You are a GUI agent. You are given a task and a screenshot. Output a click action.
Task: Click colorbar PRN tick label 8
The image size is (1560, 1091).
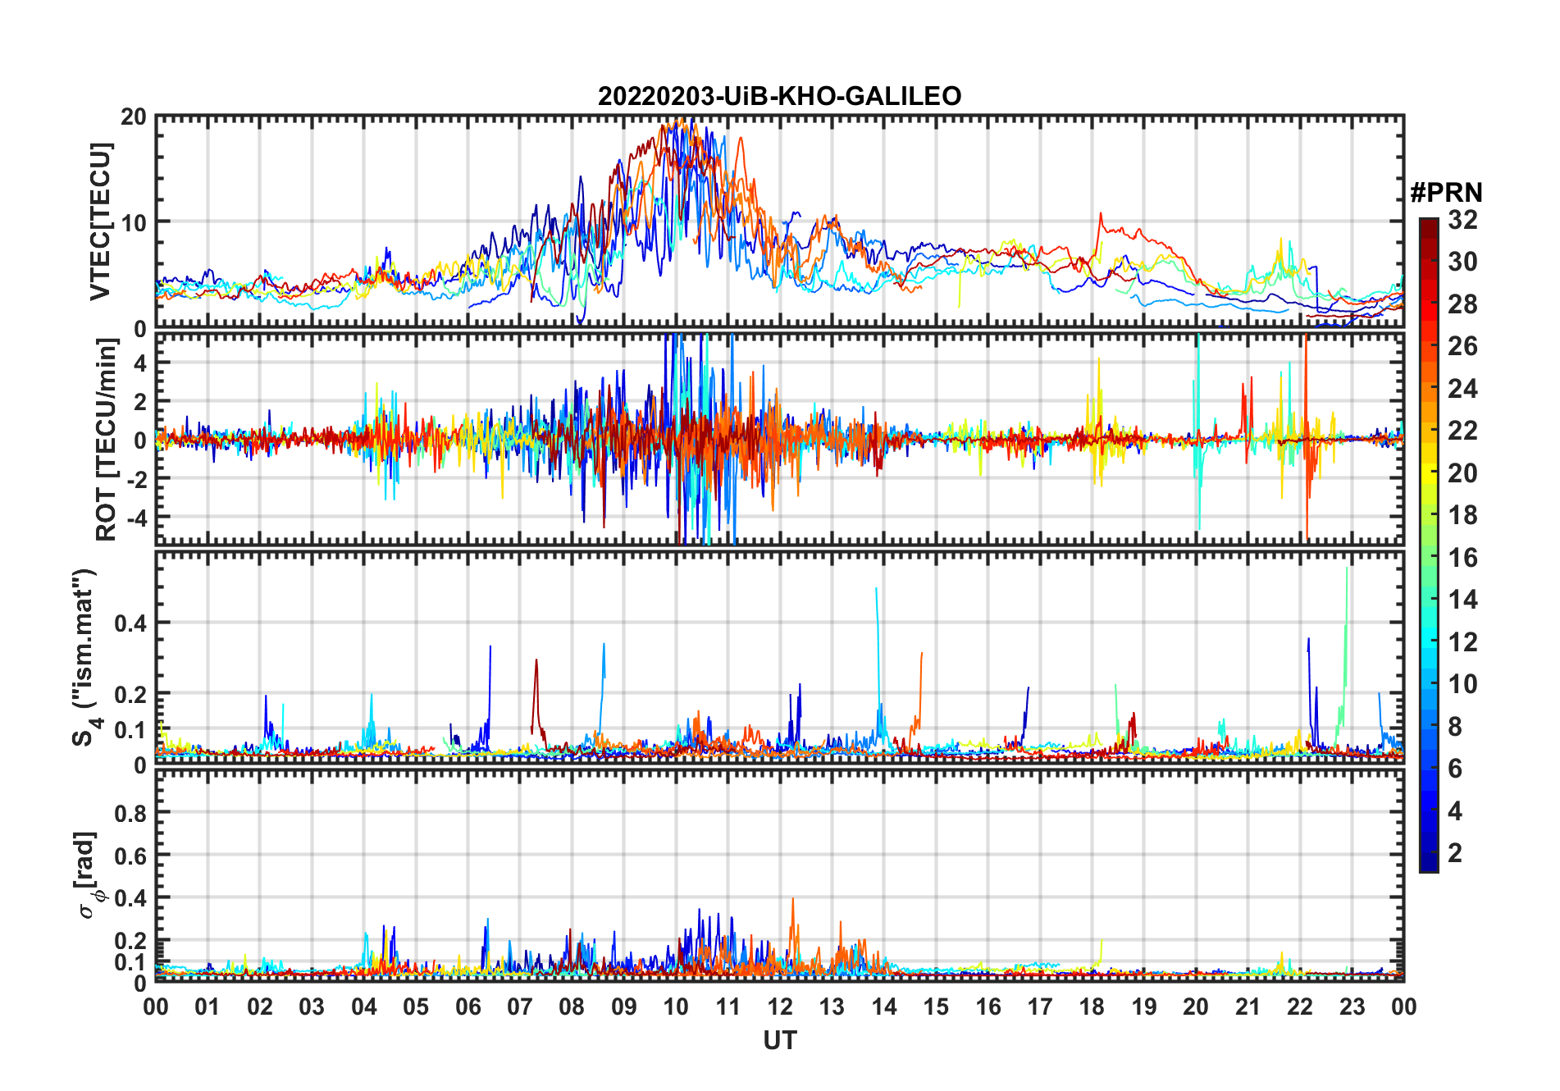click(1455, 726)
